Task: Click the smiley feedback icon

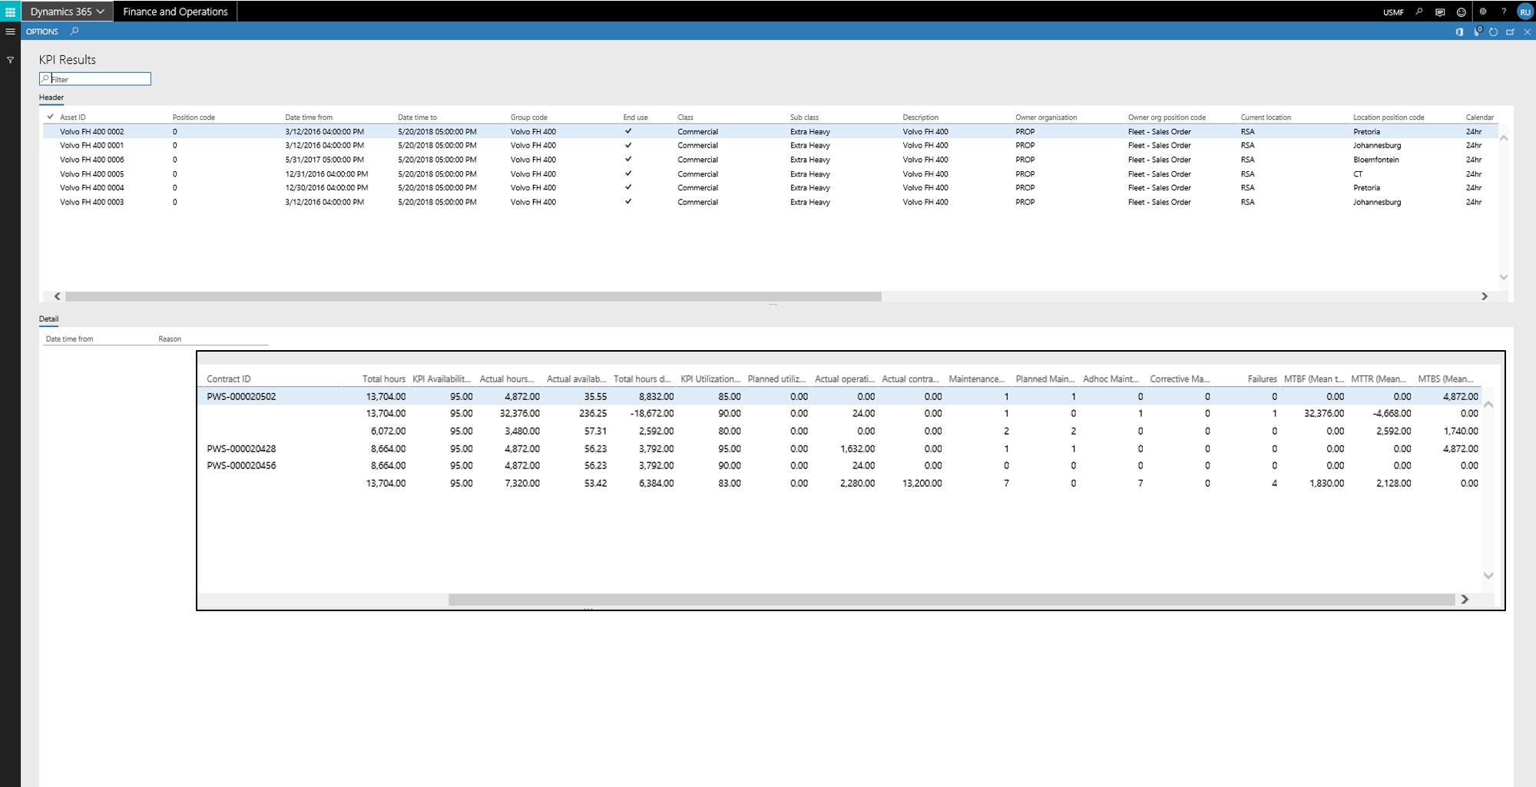Action: pos(1461,12)
